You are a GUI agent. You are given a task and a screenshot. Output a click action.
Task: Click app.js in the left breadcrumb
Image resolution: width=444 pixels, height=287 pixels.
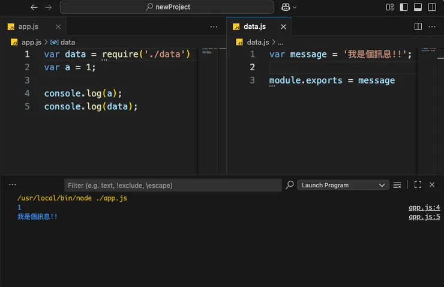click(31, 42)
